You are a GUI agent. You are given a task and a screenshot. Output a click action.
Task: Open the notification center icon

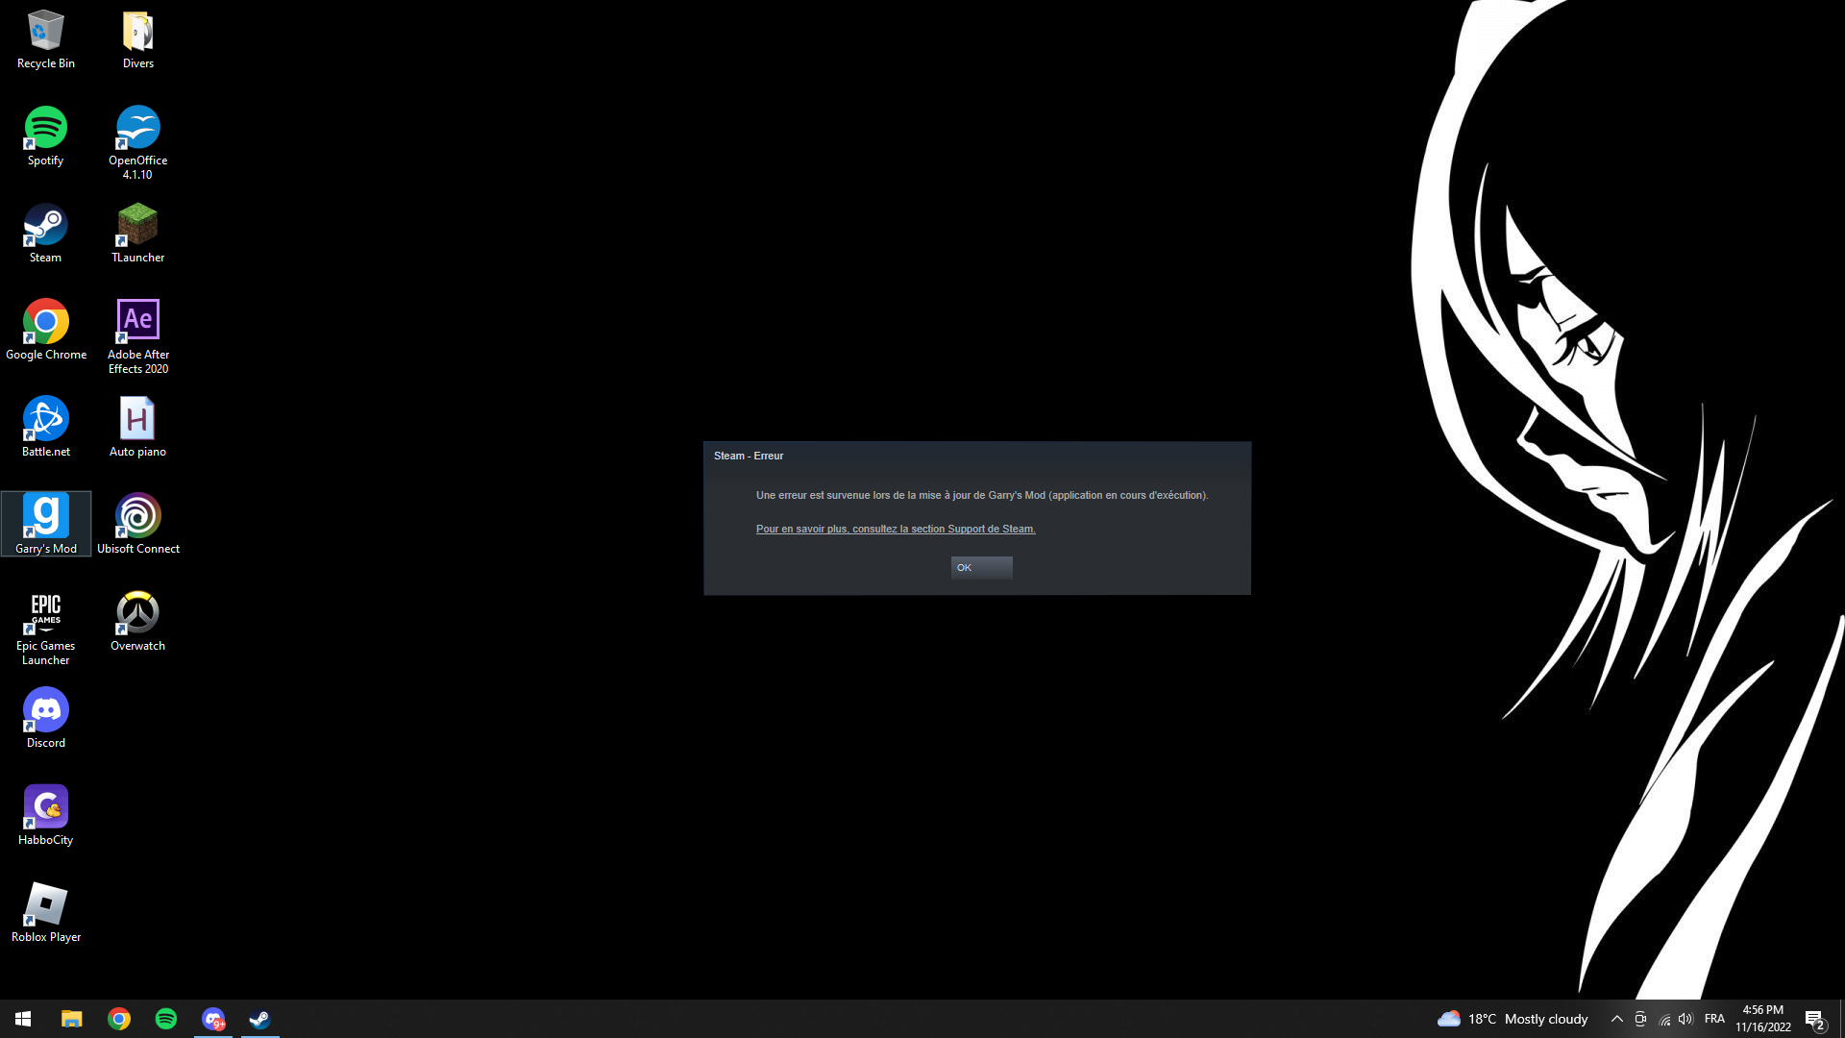point(1815,1019)
